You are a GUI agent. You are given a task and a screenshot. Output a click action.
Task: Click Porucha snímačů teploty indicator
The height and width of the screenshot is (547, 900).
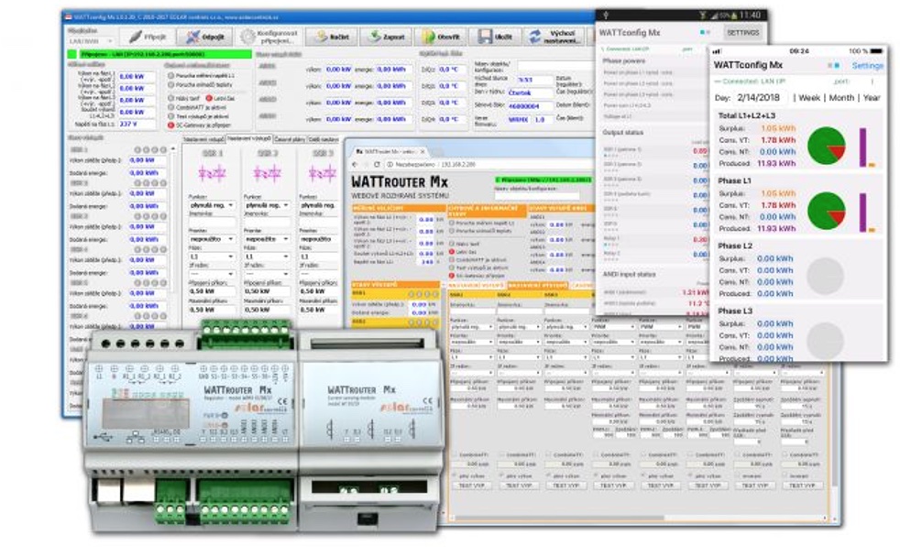click(x=171, y=85)
